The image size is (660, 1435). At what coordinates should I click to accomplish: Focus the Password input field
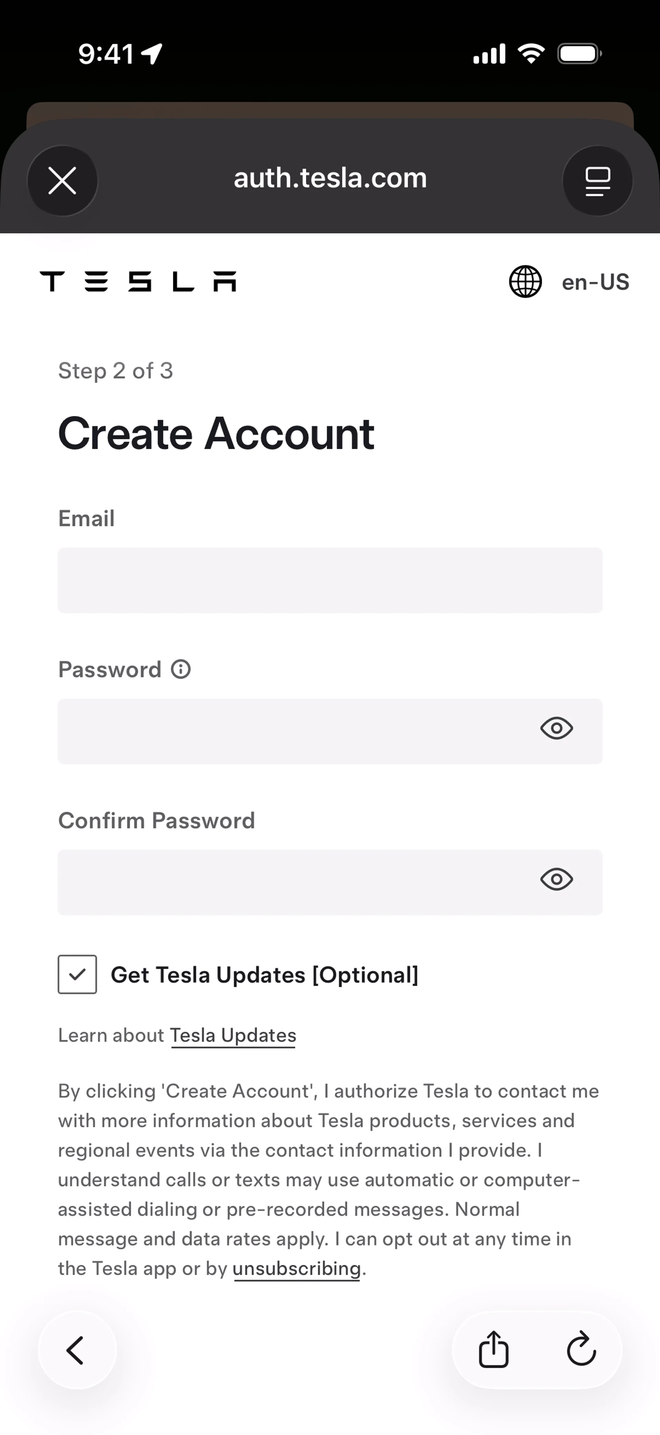[x=290, y=732]
